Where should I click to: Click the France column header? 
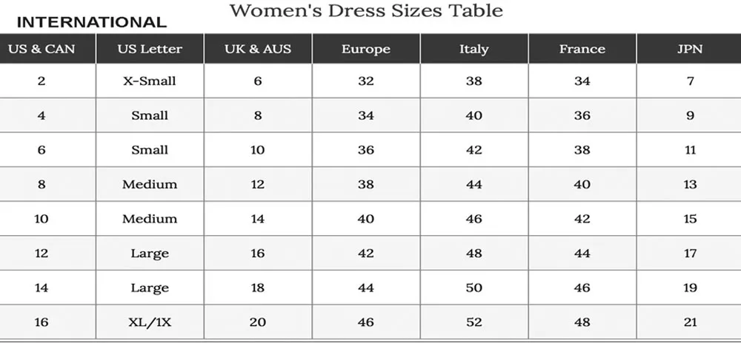point(582,50)
